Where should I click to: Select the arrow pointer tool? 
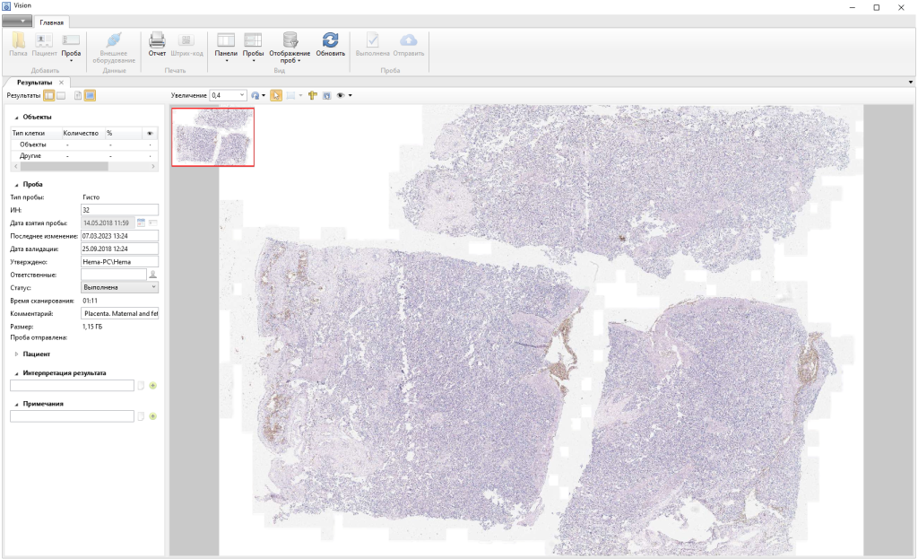pos(276,95)
